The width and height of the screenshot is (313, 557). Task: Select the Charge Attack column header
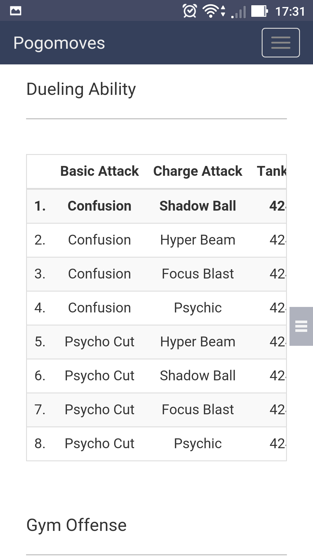click(198, 171)
